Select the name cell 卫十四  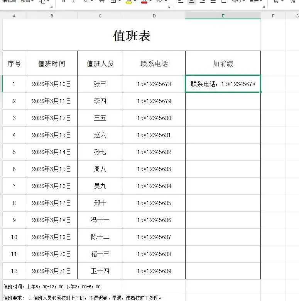coord(100,271)
